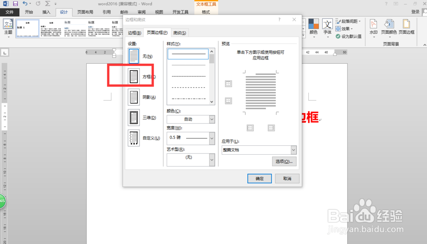Screen dimensions: 427x244
Task: Select the Shadow (阴影) border setting icon
Action: point(134,97)
